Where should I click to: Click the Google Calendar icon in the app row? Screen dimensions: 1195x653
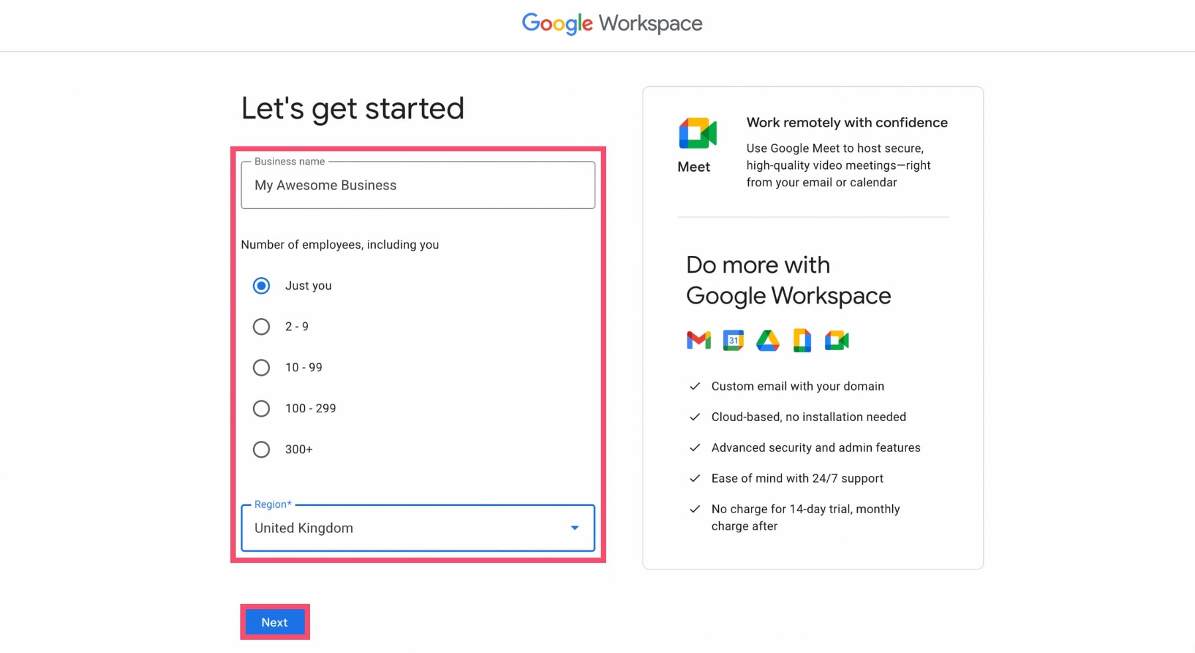pyautogui.click(x=732, y=340)
